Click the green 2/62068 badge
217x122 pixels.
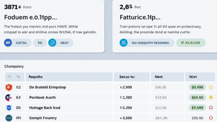click(191, 43)
